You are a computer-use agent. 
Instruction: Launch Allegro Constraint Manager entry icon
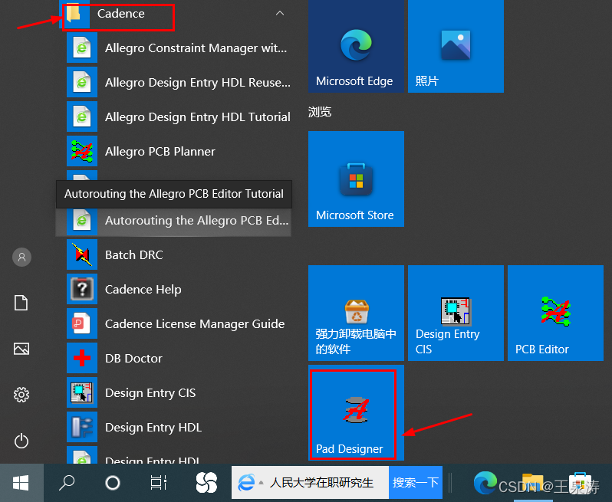pyautogui.click(x=82, y=48)
